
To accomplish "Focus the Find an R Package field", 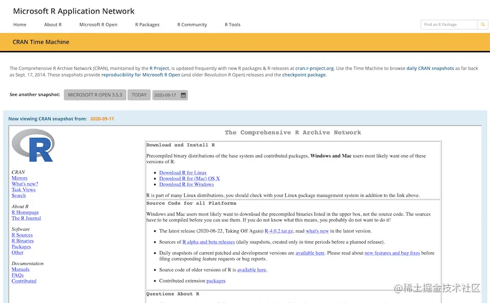I will point(449,24).
